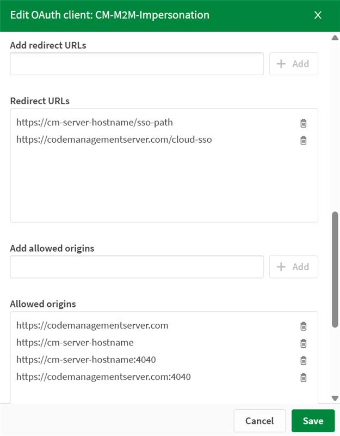
Task: Select the https://codemanagementserver.com origin entry
Action: 92,325
